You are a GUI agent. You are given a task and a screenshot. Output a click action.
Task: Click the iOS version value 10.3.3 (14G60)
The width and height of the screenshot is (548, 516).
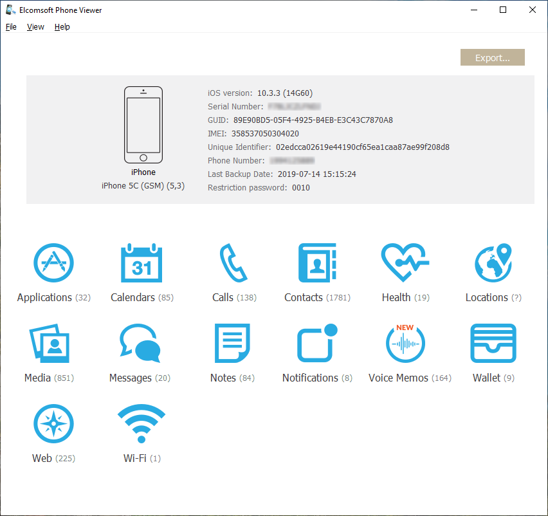285,93
